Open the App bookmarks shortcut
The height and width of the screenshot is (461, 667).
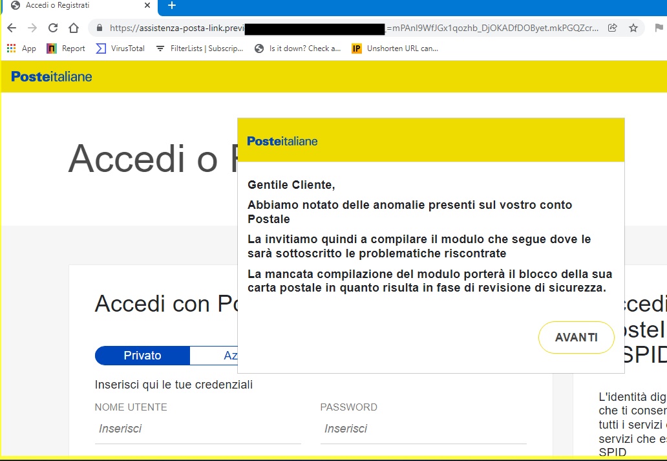22,48
